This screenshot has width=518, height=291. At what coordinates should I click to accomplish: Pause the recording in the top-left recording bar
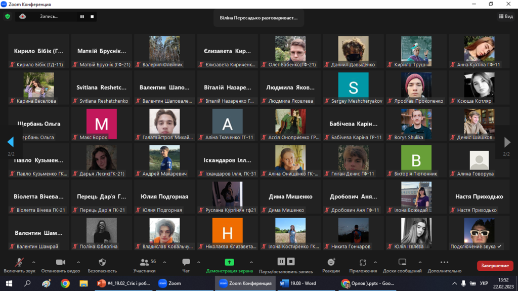pos(82,17)
